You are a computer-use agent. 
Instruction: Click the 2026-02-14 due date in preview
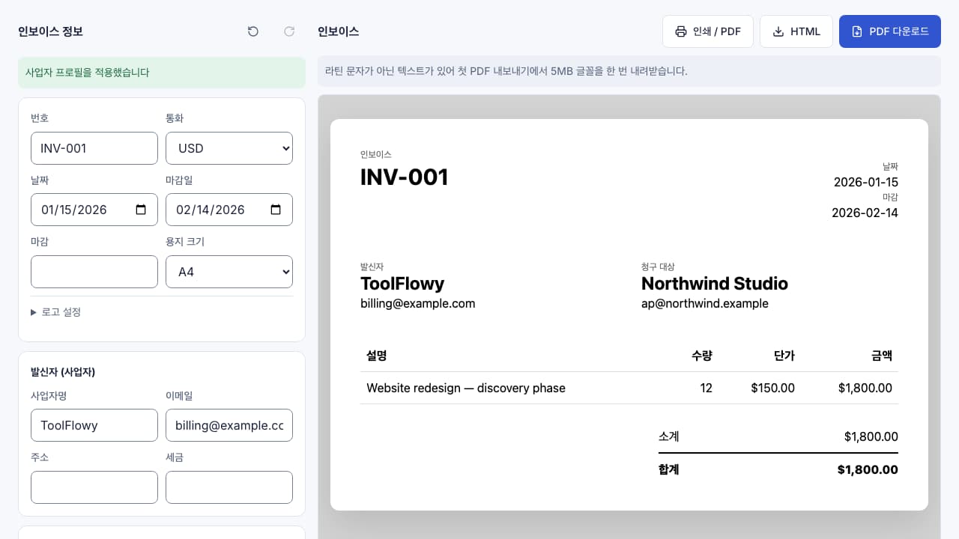click(865, 213)
